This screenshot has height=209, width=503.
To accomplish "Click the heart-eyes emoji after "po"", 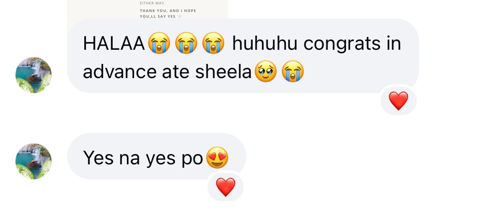I will [x=217, y=158].
